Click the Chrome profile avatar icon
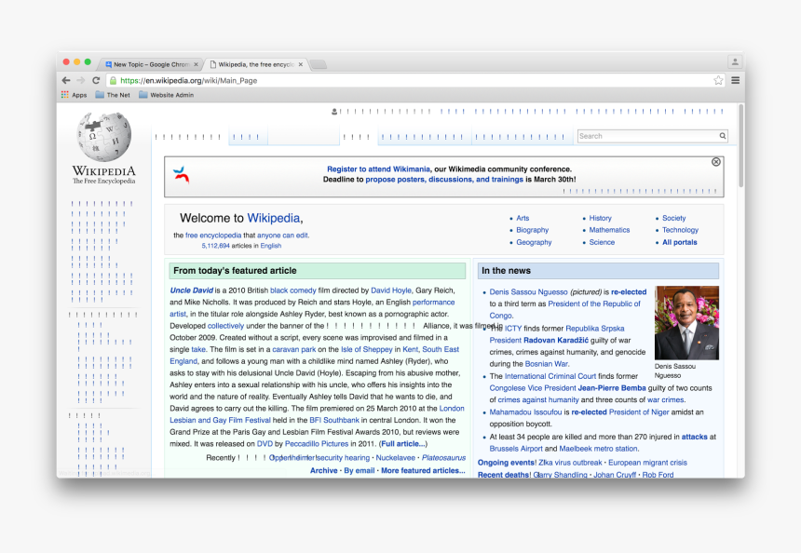This screenshot has width=801, height=553. 735,61
